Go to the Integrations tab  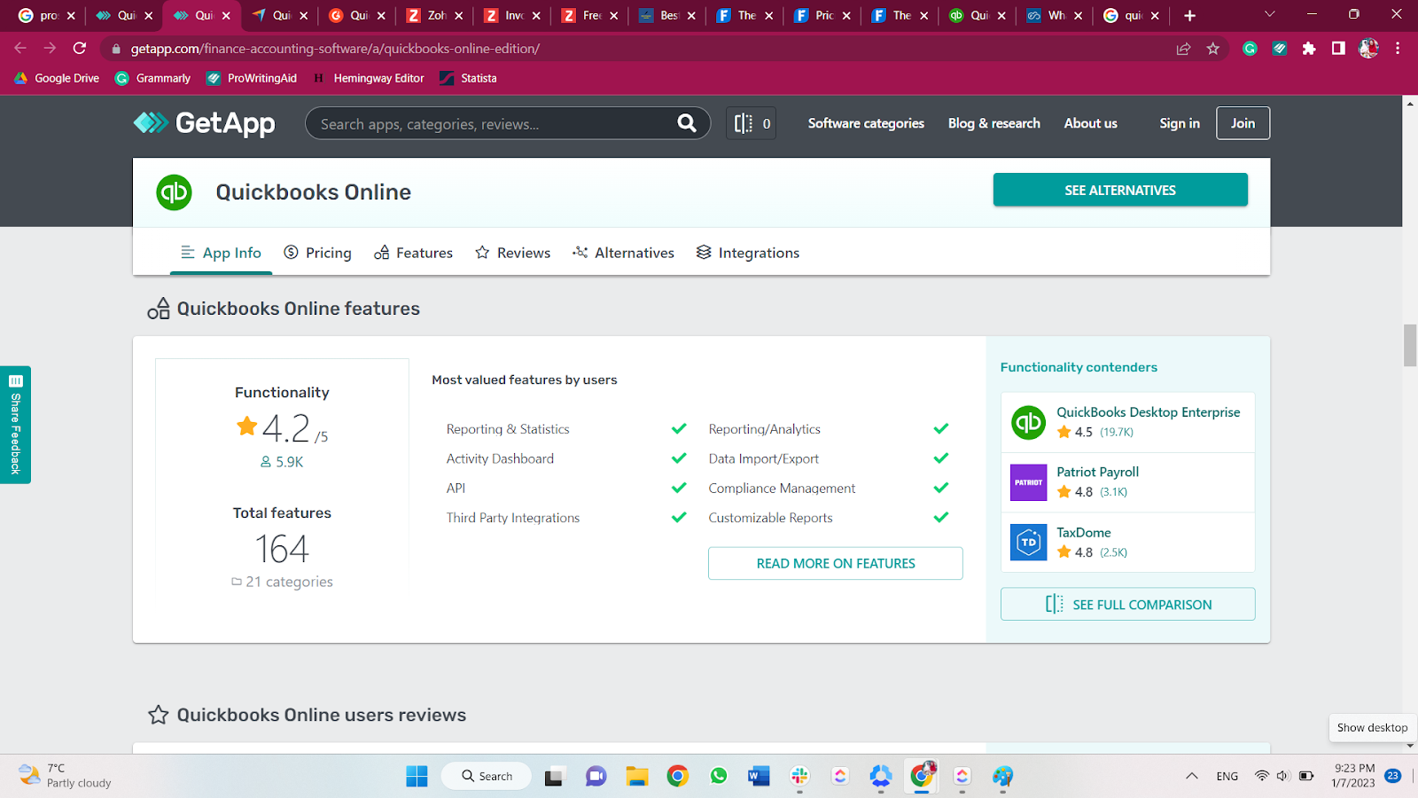coord(748,253)
